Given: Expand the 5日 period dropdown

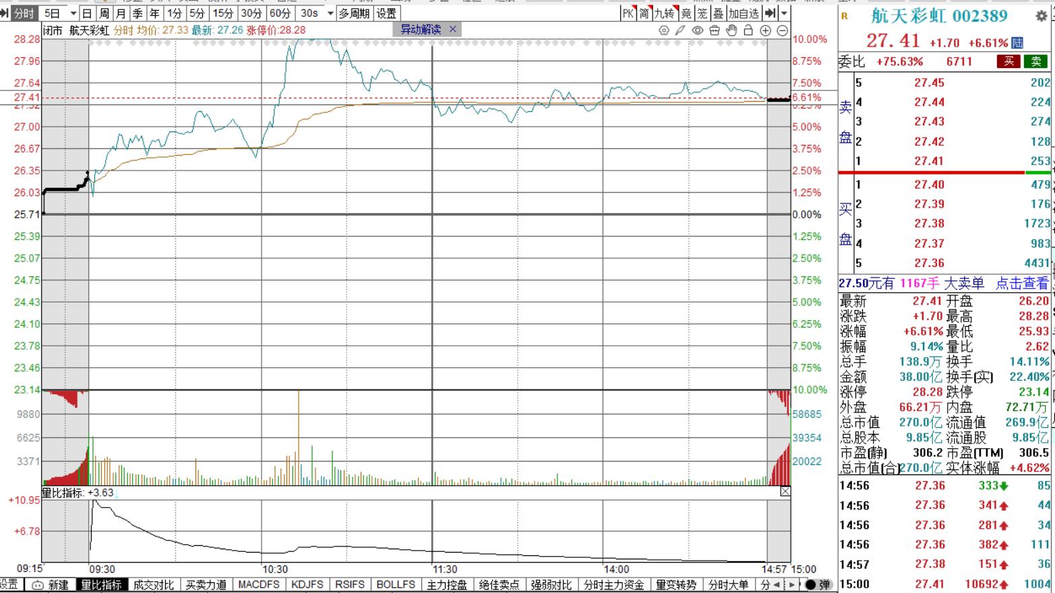Looking at the screenshot, I should (x=73, y=13).
